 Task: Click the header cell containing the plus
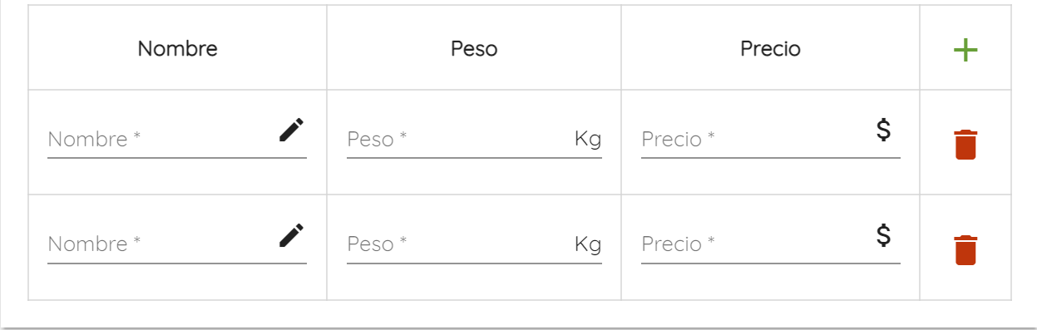point(965,48)
